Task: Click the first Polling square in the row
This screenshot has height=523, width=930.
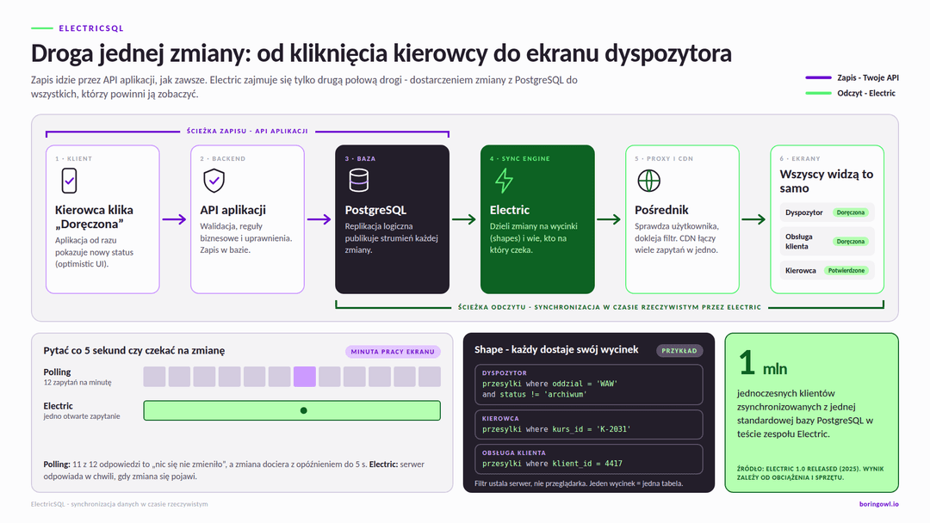Action: [x=154, y=377]
